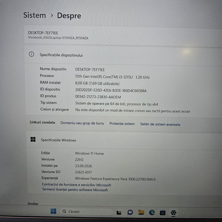Select the ID dispozitiv value 20D202DF-E20D-42E6-B3DE-160D4C66E88A

[x=111, y=90]
